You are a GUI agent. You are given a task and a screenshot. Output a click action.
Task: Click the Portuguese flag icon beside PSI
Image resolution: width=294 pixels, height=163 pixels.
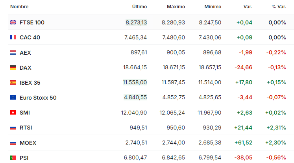coord(13,158)
